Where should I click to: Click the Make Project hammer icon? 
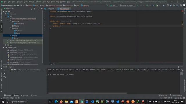107,5
